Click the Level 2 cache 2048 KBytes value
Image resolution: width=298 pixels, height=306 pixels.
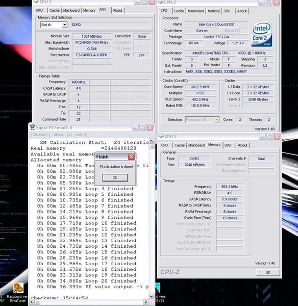coord(258,99)
